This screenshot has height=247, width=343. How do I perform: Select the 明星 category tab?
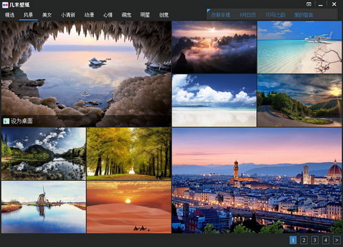145,15
